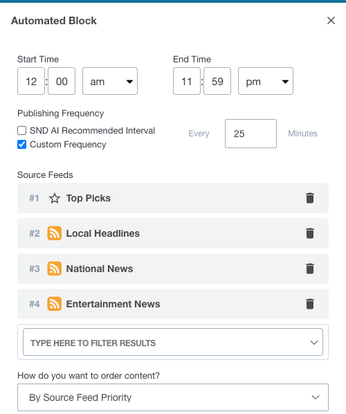This screenshot has height=414, width=346.
Task: Expand the By Source Feed Priority dropdown
Action: click(x=173, y=397)
